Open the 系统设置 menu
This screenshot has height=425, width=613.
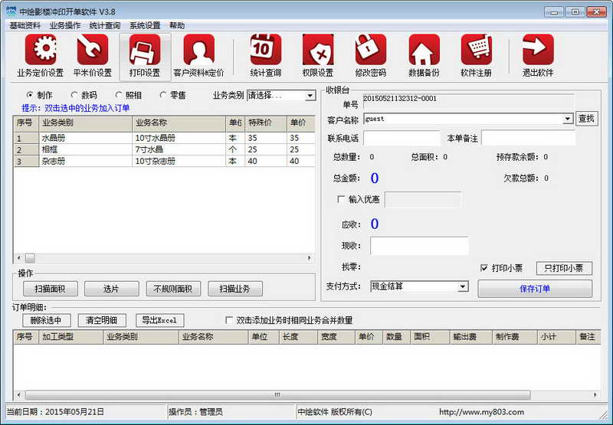[145, 25]
